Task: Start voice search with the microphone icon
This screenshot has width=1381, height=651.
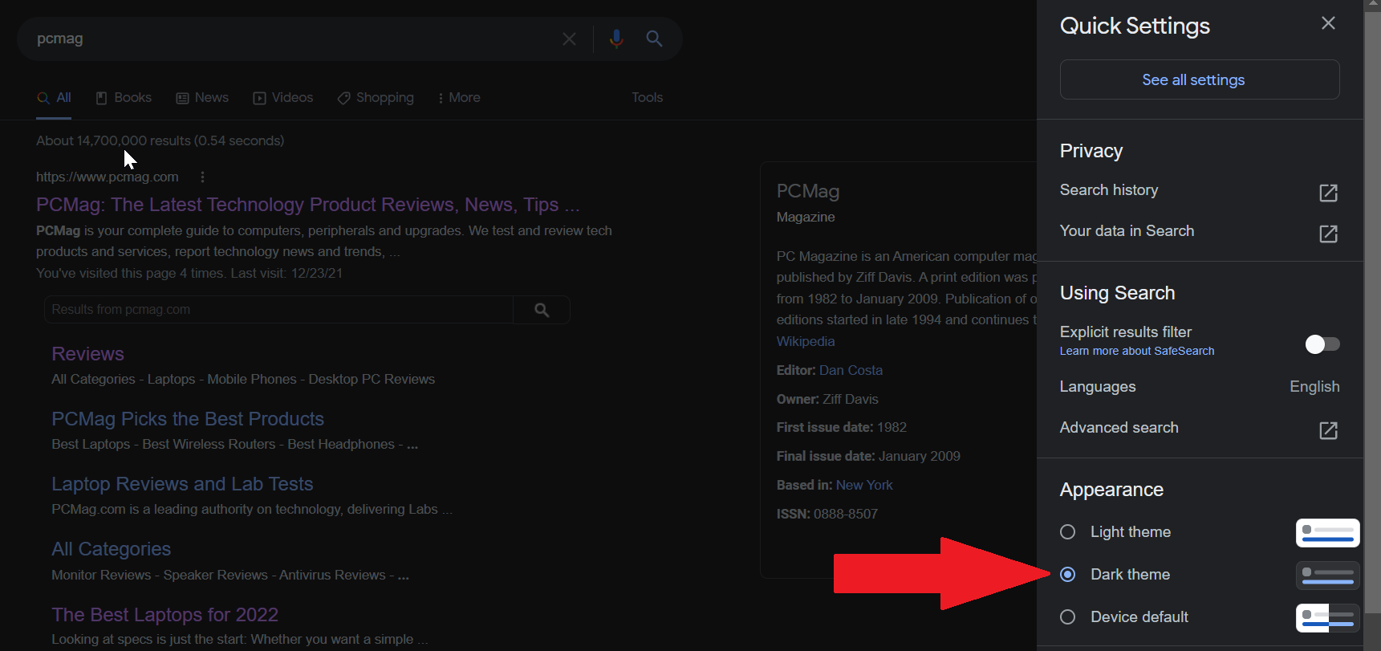Action: pyautogui.click(x=616, y=39)
